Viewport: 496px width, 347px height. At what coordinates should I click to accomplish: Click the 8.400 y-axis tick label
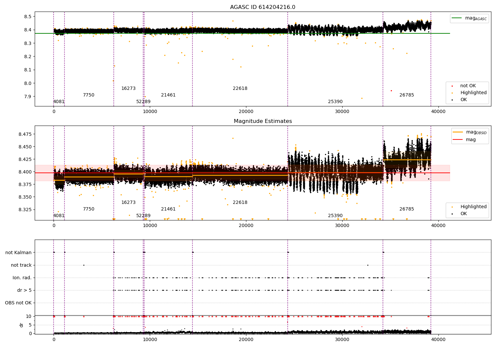[x=25, y=172]
